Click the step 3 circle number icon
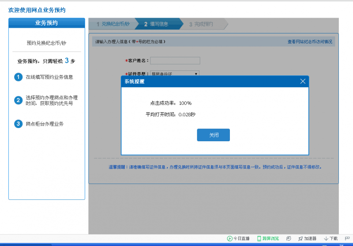 click(x=18, y=124)
